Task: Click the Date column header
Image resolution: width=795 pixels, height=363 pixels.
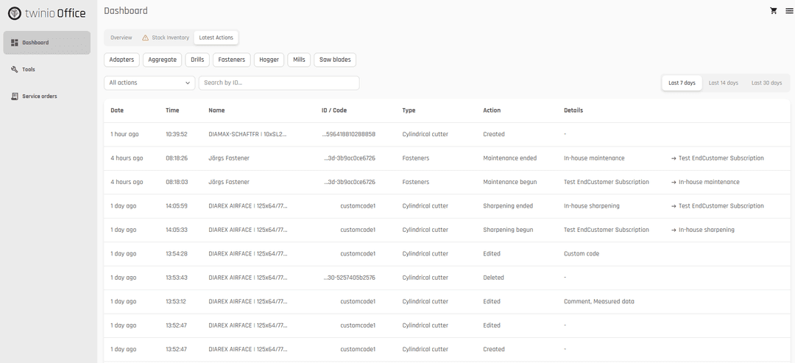Action: point(117,110)
